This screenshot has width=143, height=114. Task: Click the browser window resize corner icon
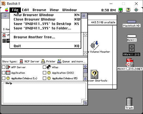pos(85,103)
